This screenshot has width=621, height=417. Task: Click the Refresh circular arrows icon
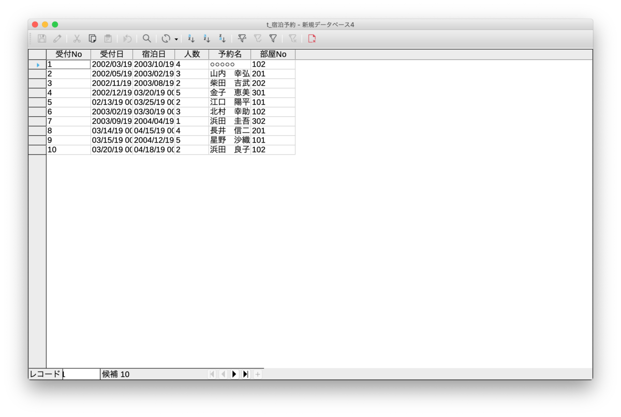coord(166,38)
